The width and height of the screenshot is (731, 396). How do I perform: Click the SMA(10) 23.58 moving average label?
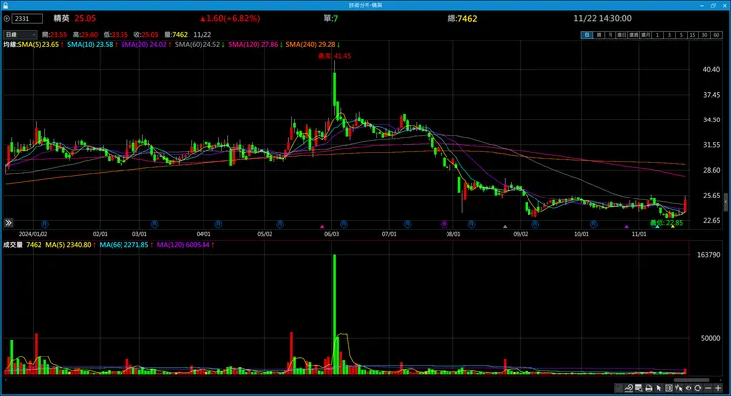(x=90, y=45)
